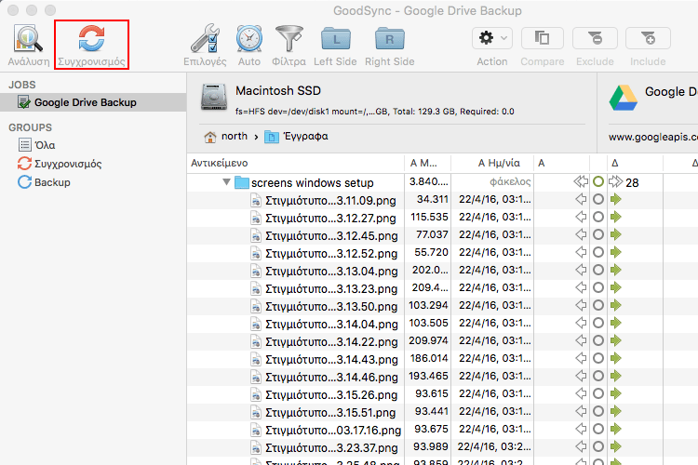Click the screens windows setup folder icon

tap(242, 182)
